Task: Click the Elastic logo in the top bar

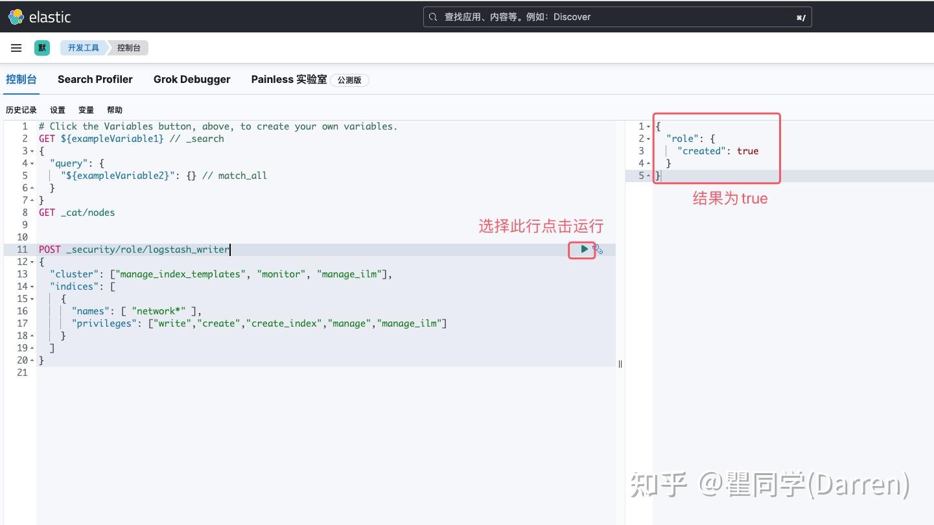Action: pyautogui.click(x=16, y=16)
